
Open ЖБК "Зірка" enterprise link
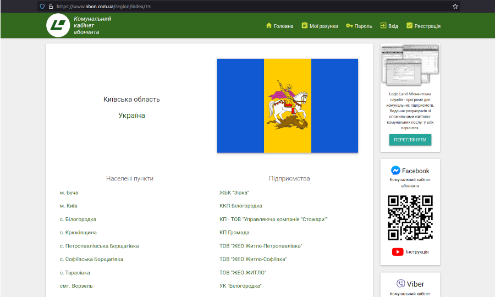click(x=234, y=193)
